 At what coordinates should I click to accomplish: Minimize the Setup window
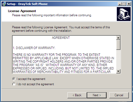coord(120,4)
